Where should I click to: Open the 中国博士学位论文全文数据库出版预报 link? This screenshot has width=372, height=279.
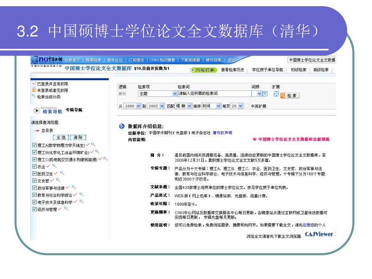(x=294, y=139)
